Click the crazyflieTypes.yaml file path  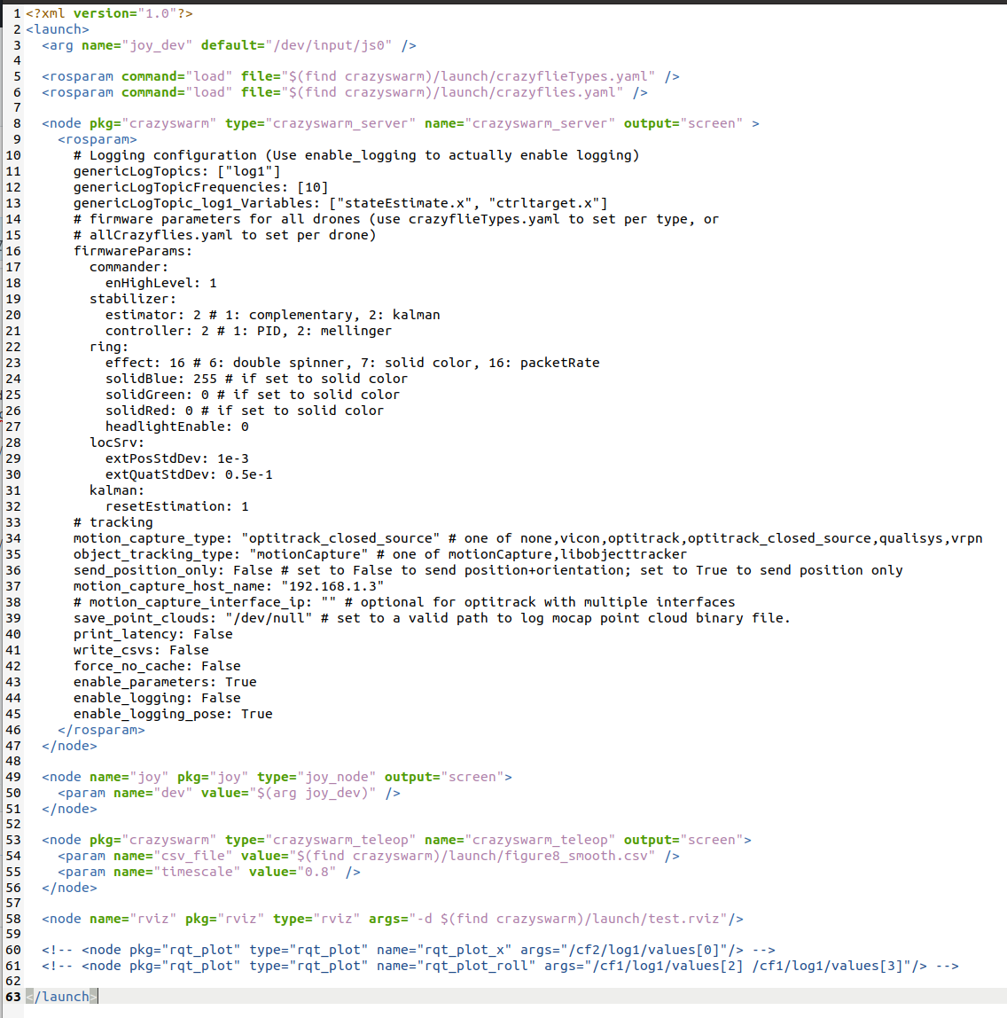click(x=468, y=76)
